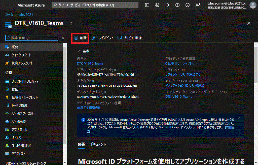Viewport: 258px width, 165px height.
Task: Click the DTK_V1610_Teams app icon
Action: click(x=8, y=25)
